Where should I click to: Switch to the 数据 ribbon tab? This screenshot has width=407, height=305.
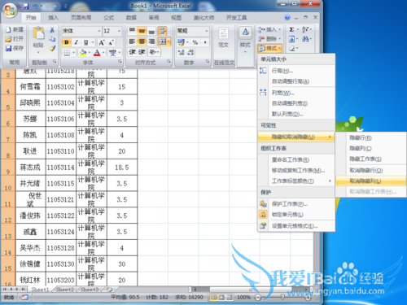tap(131, 18)
